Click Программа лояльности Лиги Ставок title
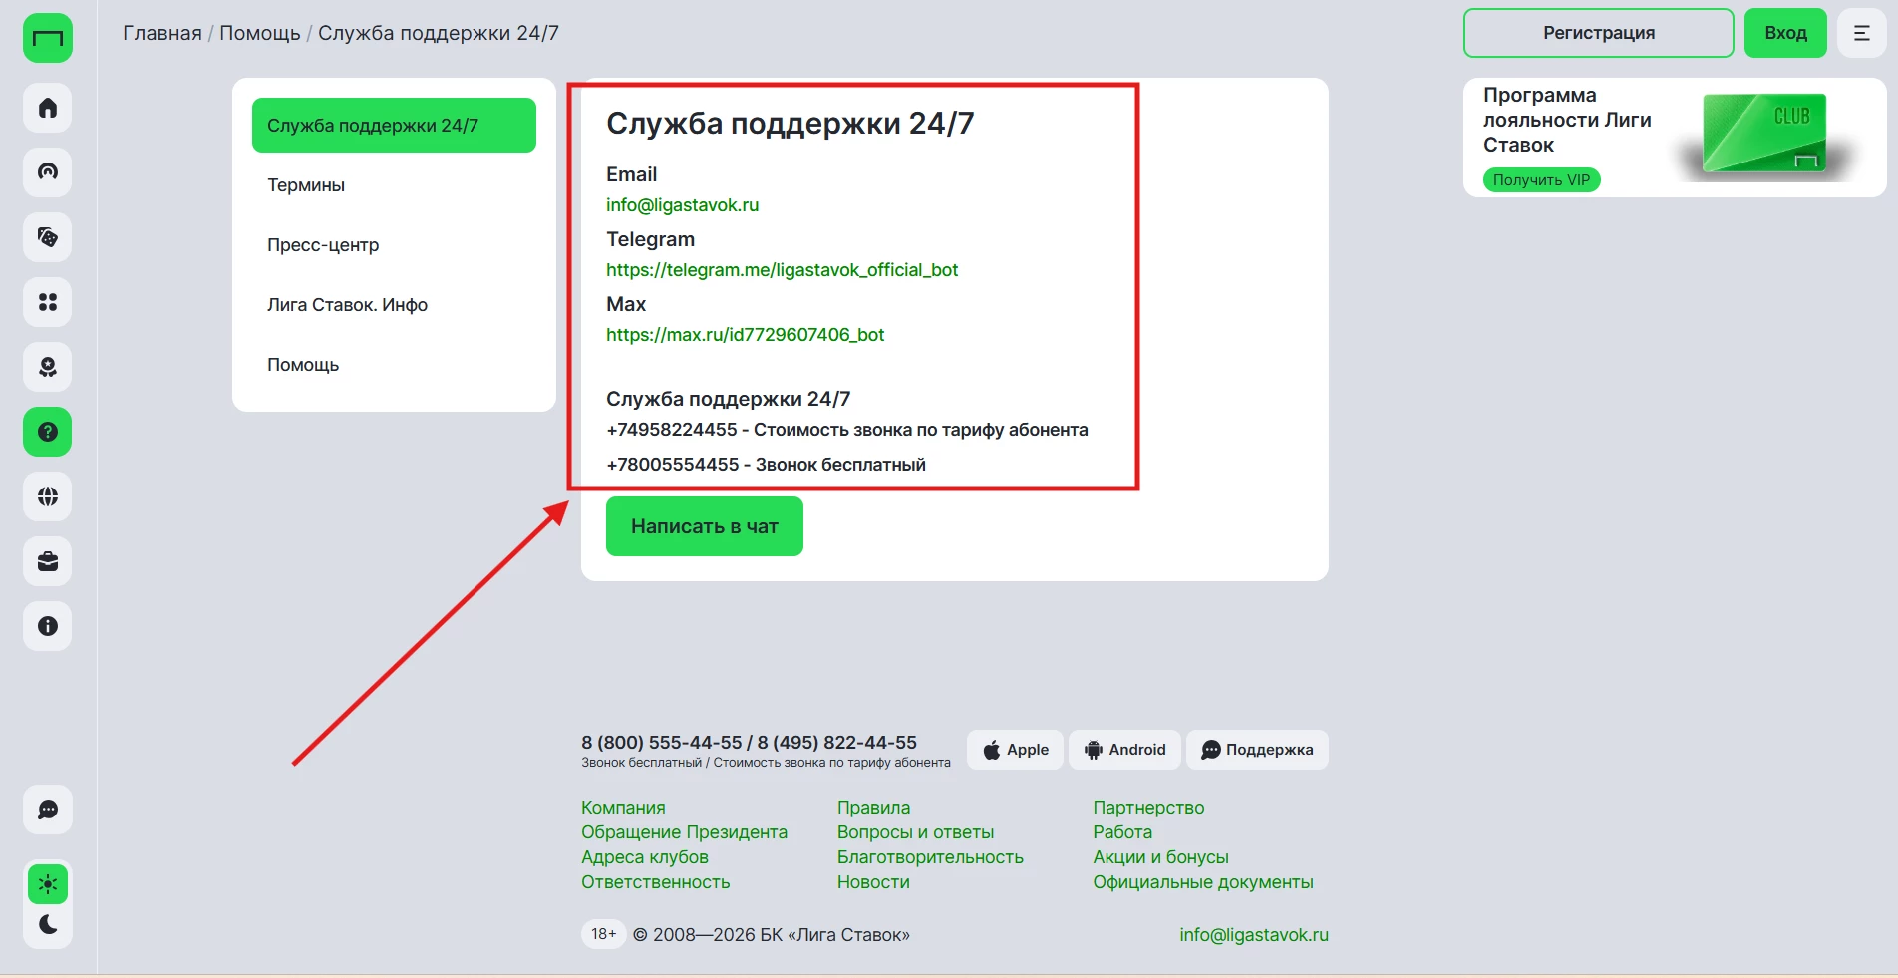This screenshot has height=978, width=1898. tap(1567, 120)
